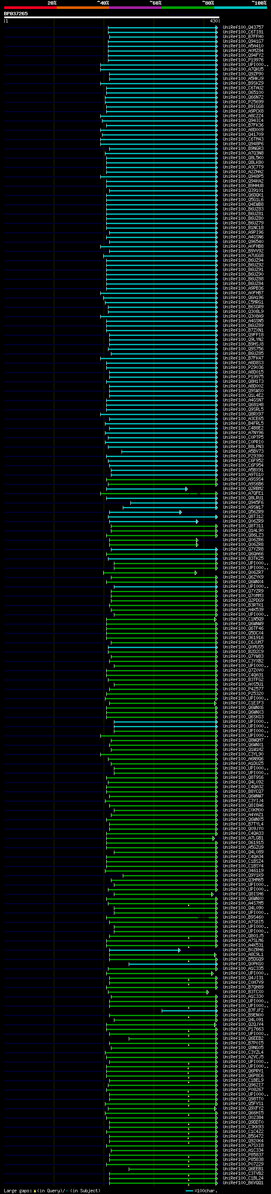The image size is (271, 1194).
Task: Select hit label UniRef100_Q6ZYK9
Action: [x=243, y=577]
